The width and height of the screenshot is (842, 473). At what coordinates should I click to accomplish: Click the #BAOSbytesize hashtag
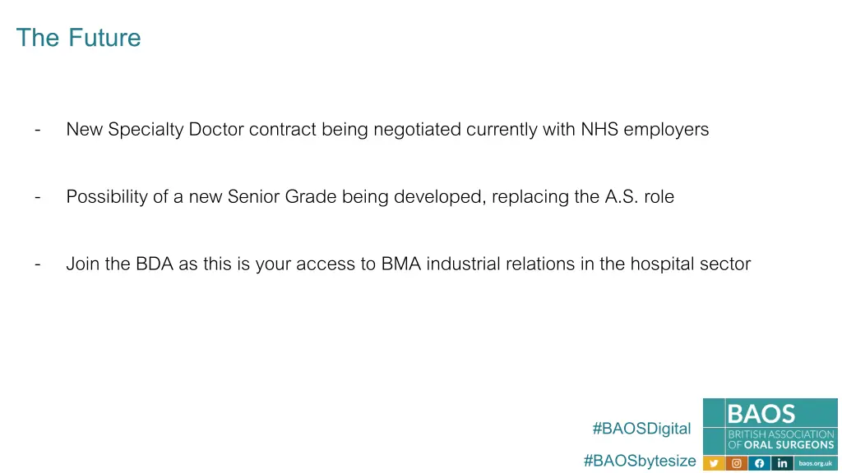(x=640, y=461)
